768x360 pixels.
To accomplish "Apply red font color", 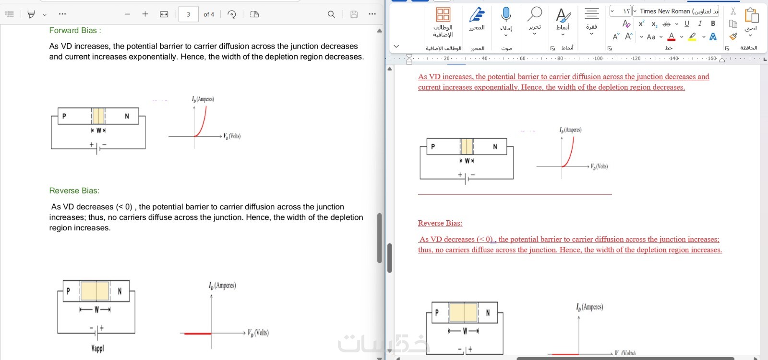I will pos(672,36).
